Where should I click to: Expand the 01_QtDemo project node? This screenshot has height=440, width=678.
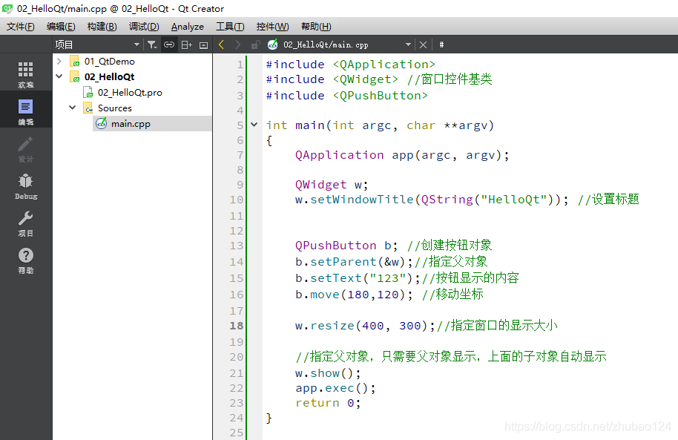[59, 61]
